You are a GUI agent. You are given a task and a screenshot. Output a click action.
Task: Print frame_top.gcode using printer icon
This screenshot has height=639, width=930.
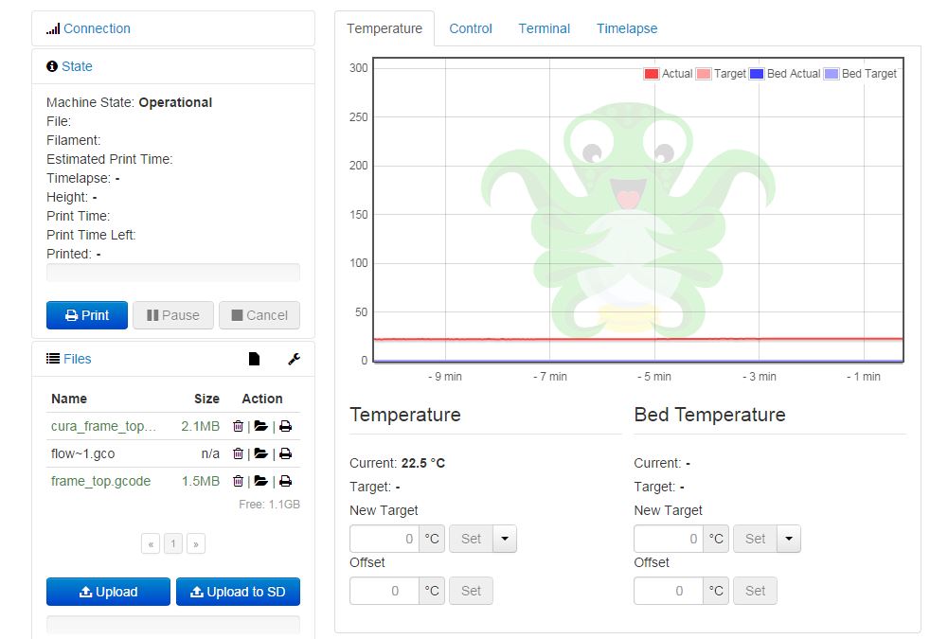(x=285, y=481)
